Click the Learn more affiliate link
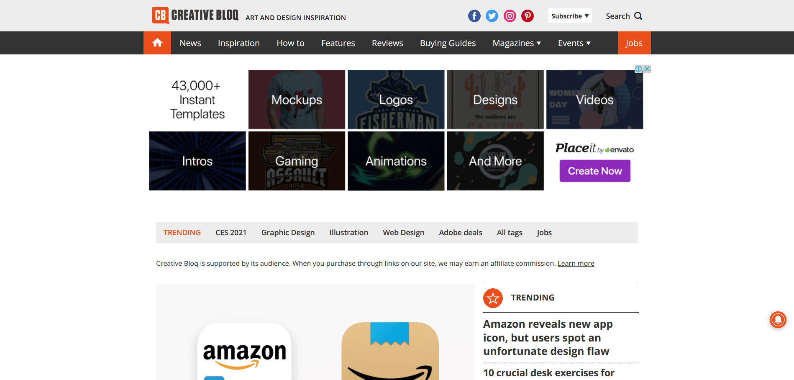The height and width of the screenshot is (380, 794). pos(576,263)
